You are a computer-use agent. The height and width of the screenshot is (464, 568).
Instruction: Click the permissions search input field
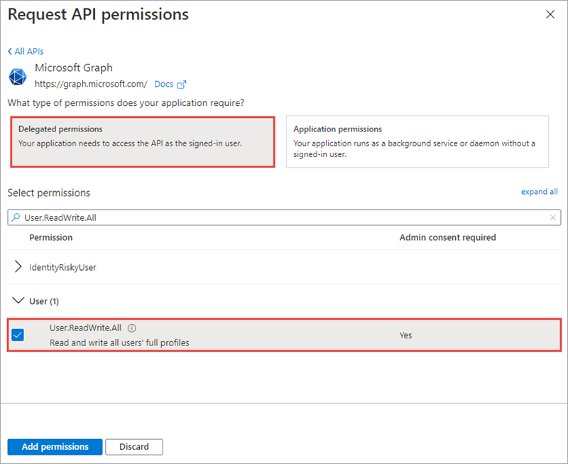285,217
